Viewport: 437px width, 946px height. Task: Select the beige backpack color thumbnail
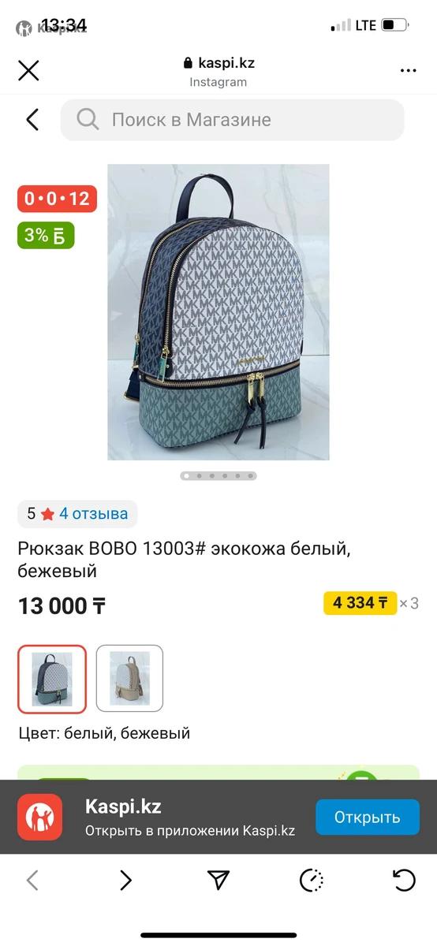pos(129,679)
